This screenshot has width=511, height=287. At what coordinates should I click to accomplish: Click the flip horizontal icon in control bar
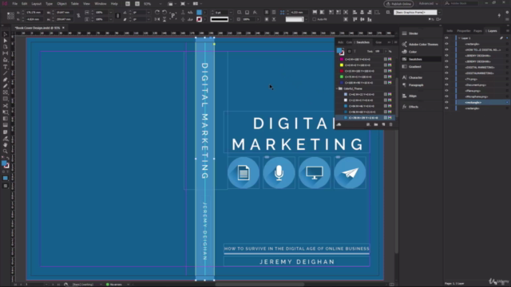pyautogui.click(x=157, y=19)
